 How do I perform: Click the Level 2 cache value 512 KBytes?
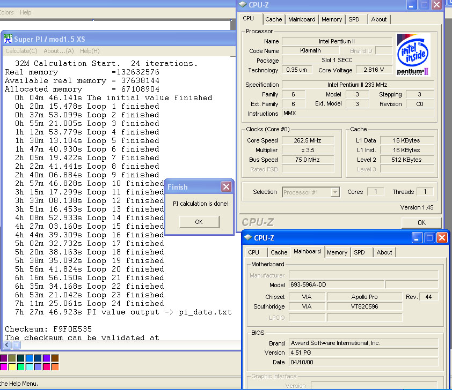[406, 160]
